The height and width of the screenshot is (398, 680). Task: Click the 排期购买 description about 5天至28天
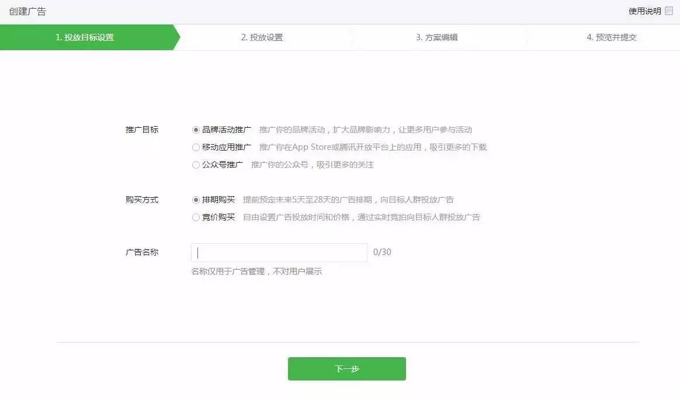(348, 200)
